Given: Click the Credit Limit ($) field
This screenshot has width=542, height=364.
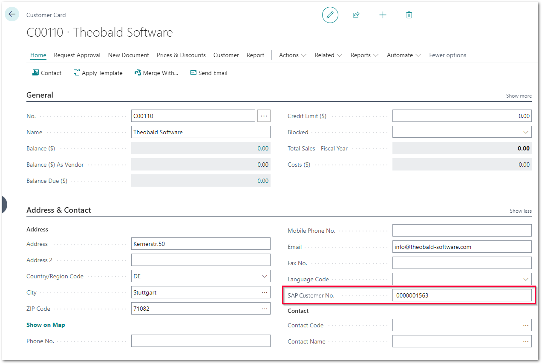Looking at the screenshot, I should [462, 116].
